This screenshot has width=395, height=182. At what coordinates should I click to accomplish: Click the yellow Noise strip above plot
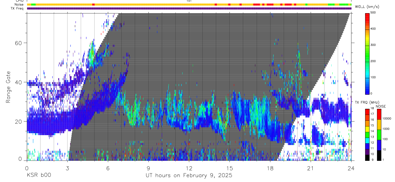tap(189, 4)
